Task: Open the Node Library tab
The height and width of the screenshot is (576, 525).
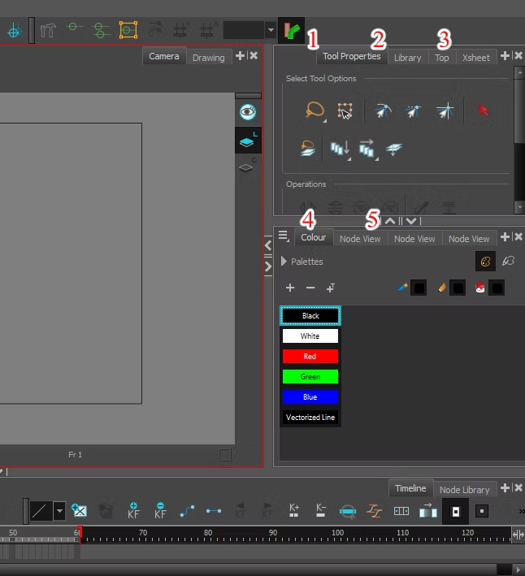Action: coord(465,490)
